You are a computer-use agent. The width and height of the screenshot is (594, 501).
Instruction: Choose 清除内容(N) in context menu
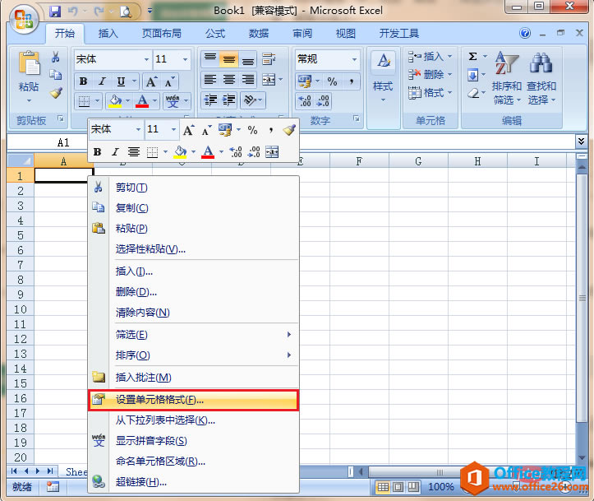coord(194,313)
